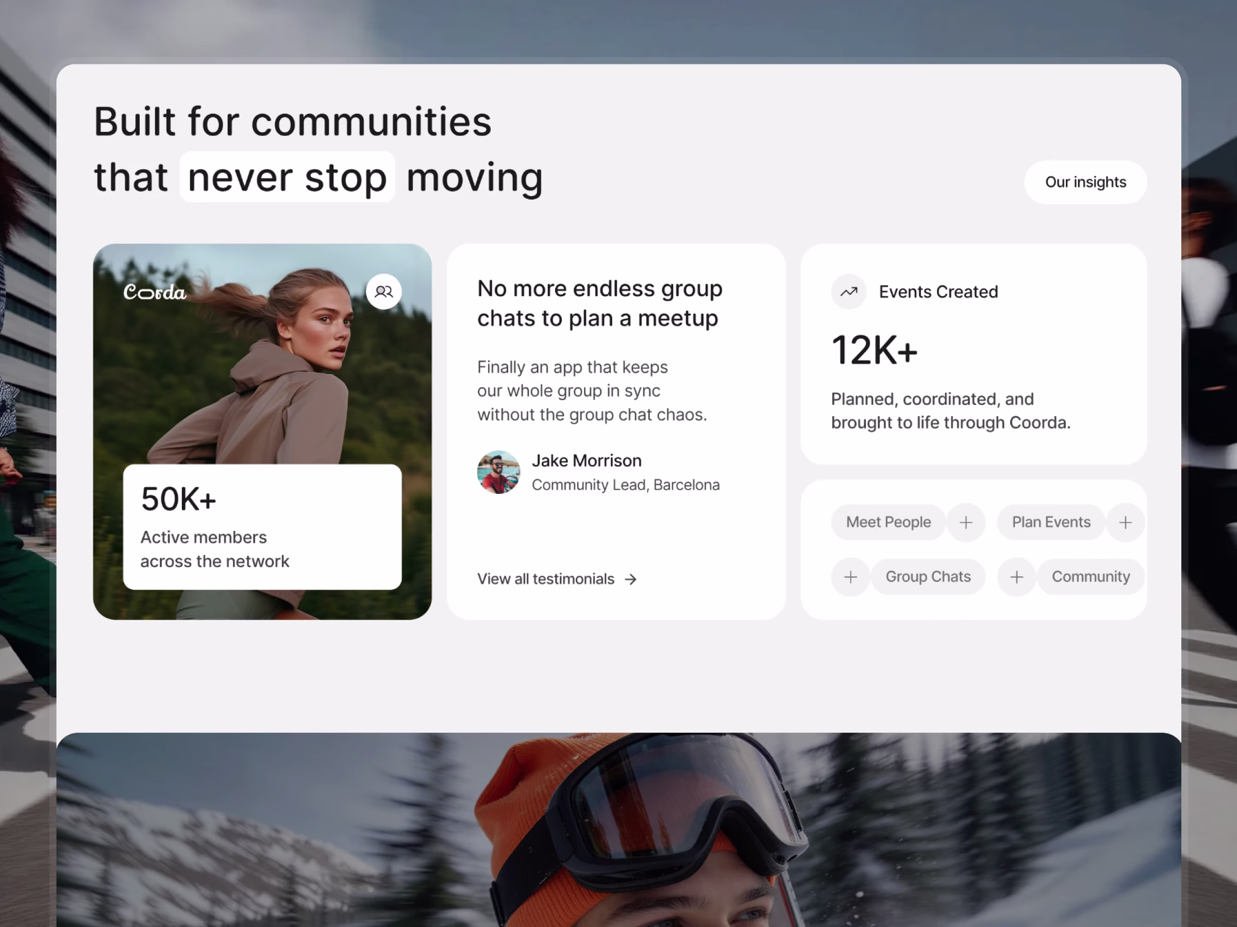The width and height of the screenshot is (1237, 927).
Task: Open the skier with goggles banner image
Action: tap(618, 830)
